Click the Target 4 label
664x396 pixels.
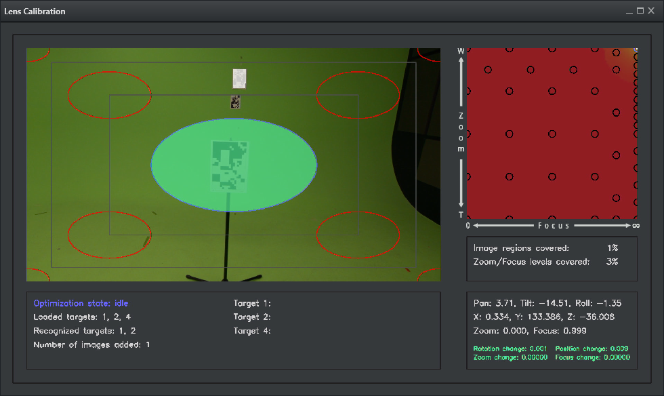[252, 331]
